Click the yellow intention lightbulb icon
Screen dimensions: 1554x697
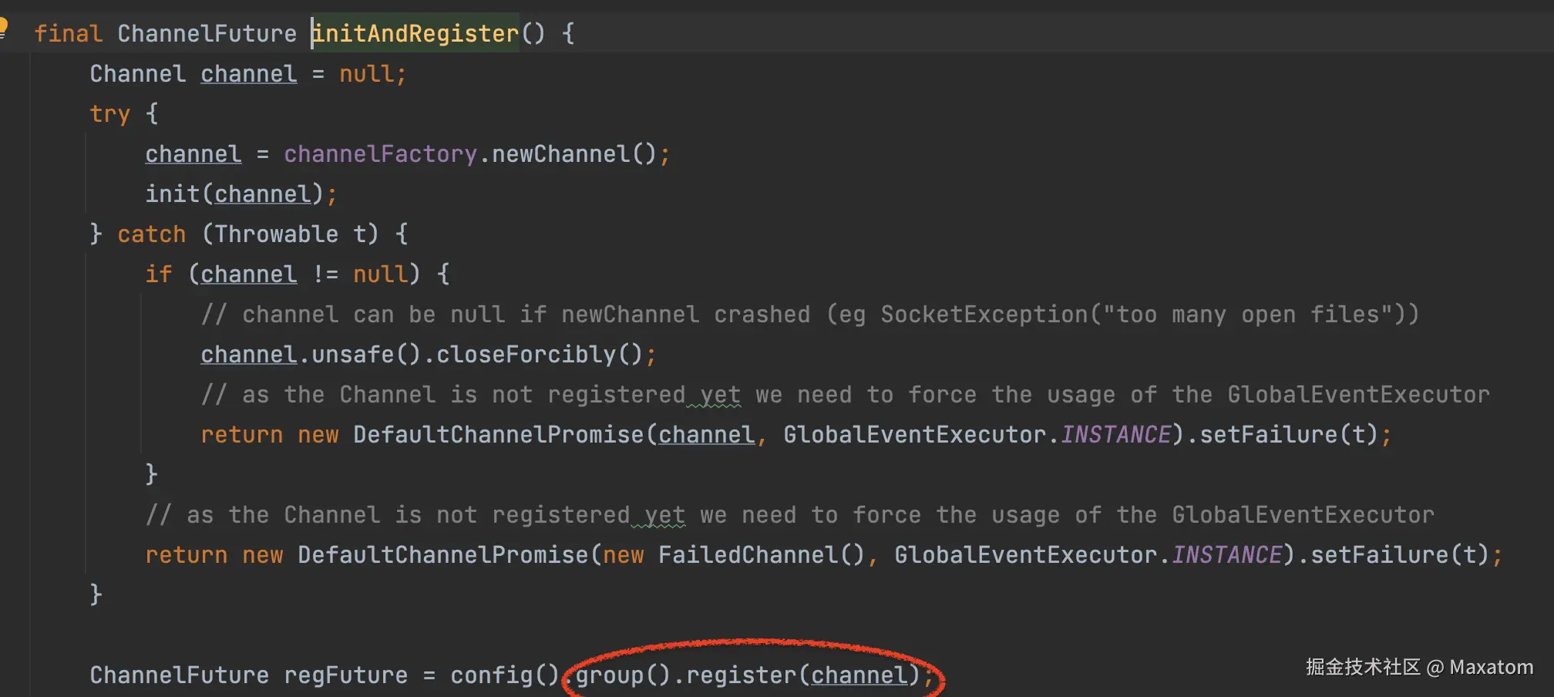coord(3,27)
